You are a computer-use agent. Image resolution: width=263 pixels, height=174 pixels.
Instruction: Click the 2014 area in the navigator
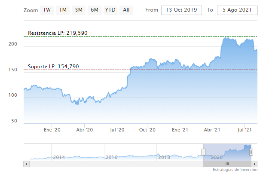(59, 157)
